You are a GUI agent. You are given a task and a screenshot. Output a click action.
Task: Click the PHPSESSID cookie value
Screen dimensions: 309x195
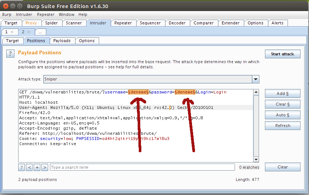click(x=136, y=138)
